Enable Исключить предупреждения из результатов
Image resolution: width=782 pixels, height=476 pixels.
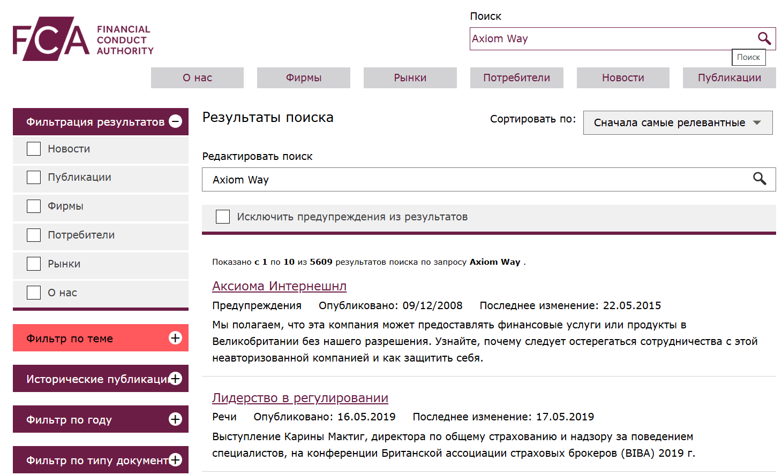[222, 216]
